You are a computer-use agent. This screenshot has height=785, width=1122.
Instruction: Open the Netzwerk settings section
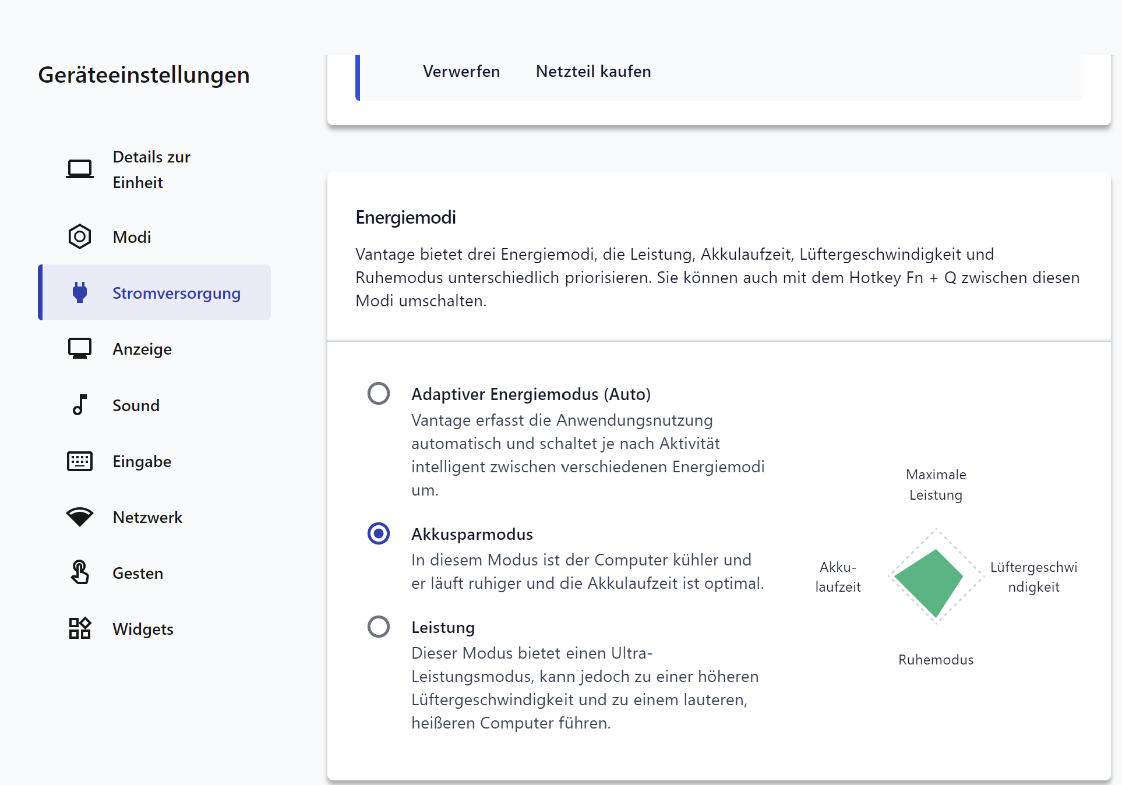click(147, 517)
